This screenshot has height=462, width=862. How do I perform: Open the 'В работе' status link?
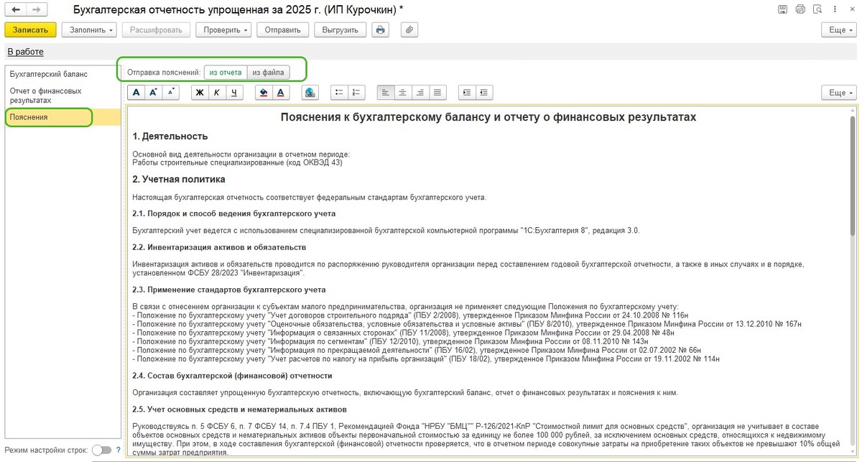pos(25,52)
